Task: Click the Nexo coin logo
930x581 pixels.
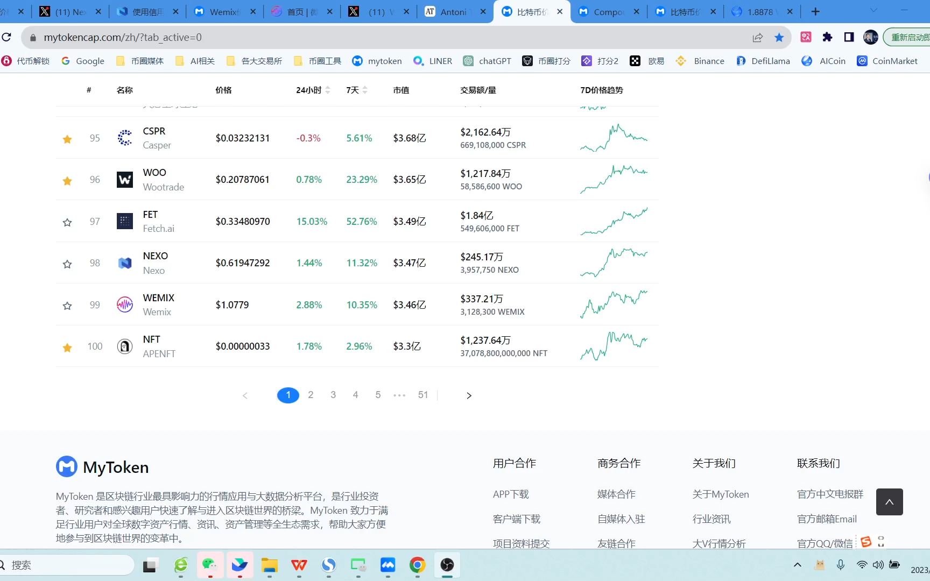Action: tap(125, 263)
